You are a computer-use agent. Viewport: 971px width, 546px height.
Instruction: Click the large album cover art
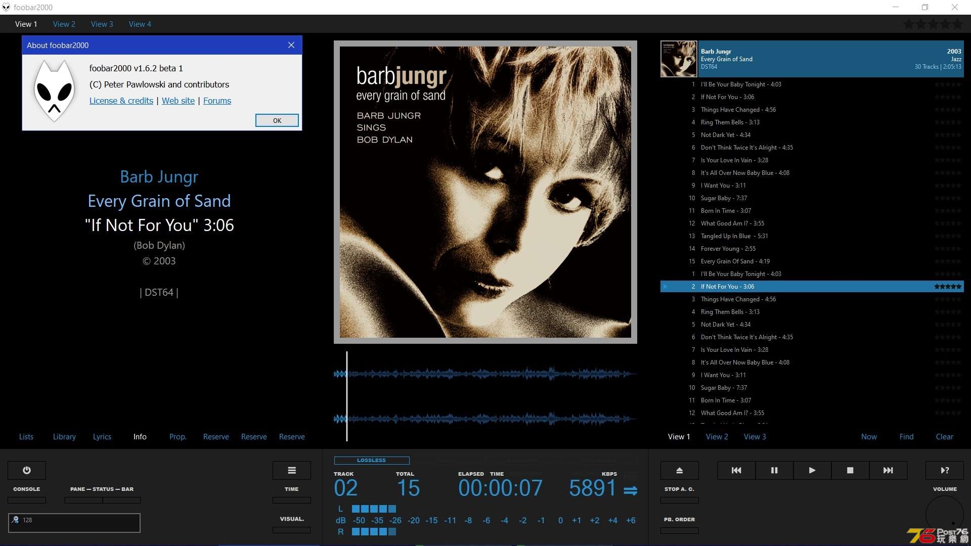(x=485, y=192)
